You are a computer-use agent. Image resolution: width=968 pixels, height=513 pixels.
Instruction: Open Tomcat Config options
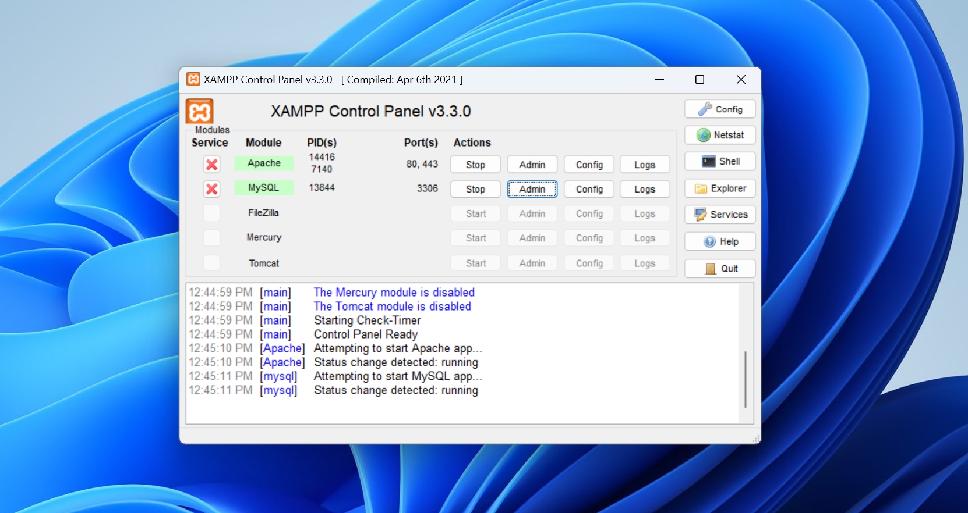click(589, 263)
